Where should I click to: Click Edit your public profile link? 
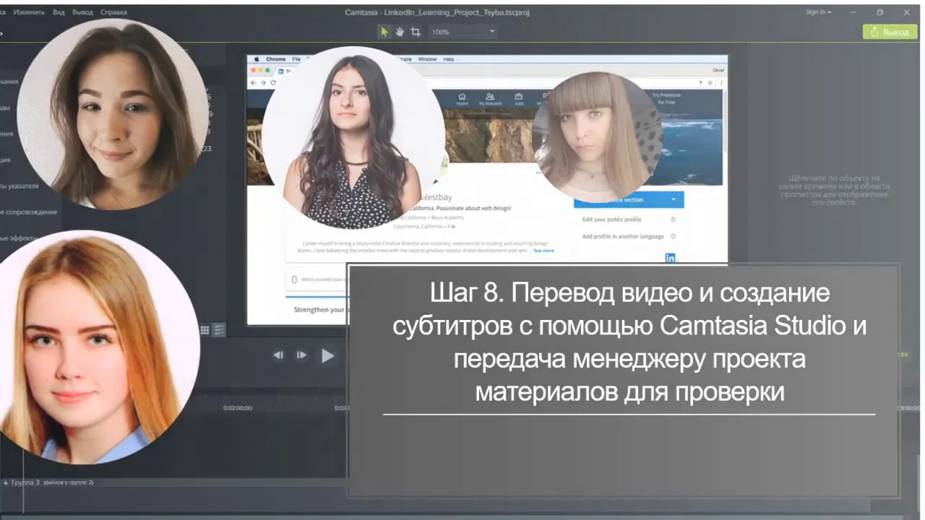[x=611, y=220]
